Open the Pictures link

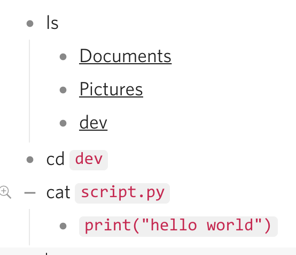pyautogui.click(x=111, y=89)
